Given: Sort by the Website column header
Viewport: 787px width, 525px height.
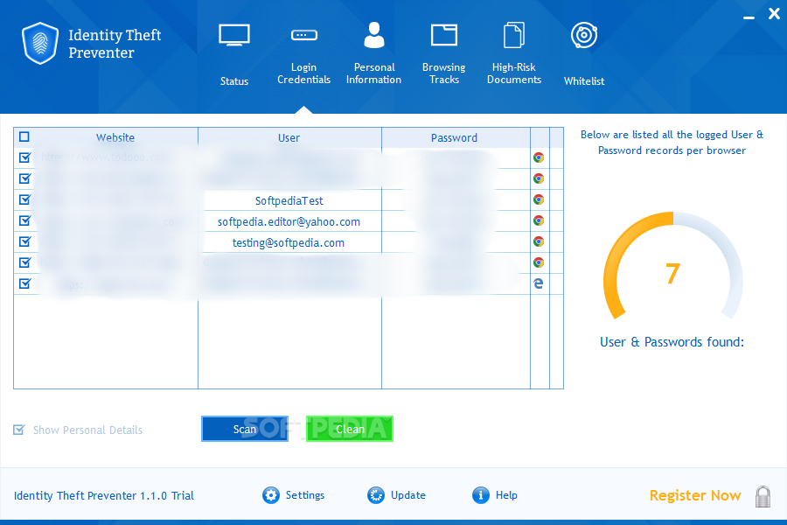Looking at the screenshot, I should pyautogui.click(x=115, y=137).
